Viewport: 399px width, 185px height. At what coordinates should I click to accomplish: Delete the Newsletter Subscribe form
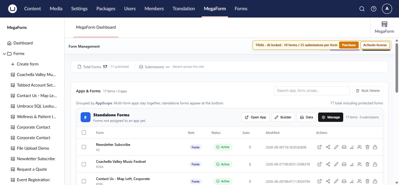point(367,147)
